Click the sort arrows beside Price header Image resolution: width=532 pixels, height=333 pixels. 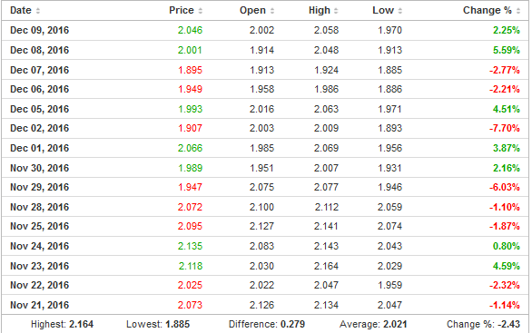tap(201, 11)
